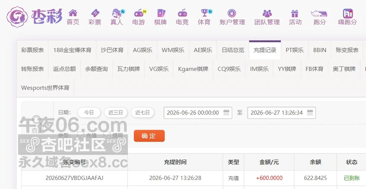
Task: Open the 棋牌 cards icon
Action: [161, 13]
